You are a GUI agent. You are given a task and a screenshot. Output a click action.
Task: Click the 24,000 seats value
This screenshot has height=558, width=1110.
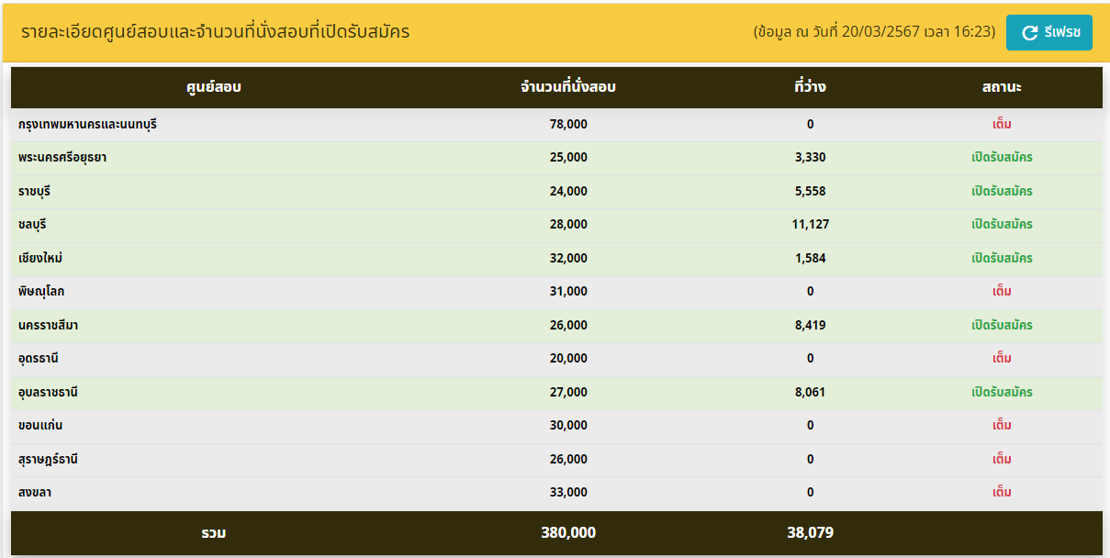(x=568, y=191)
